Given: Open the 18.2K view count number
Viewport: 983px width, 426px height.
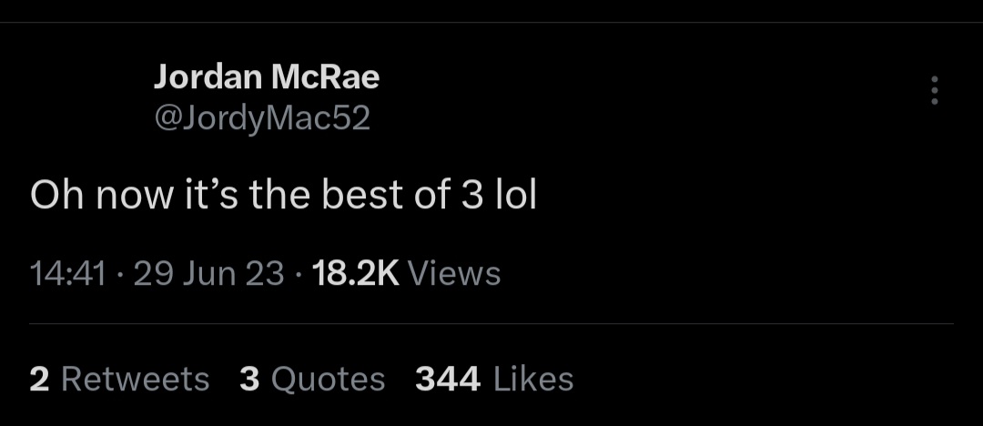Looking at the screenshot, I should (x=355, y=273).
